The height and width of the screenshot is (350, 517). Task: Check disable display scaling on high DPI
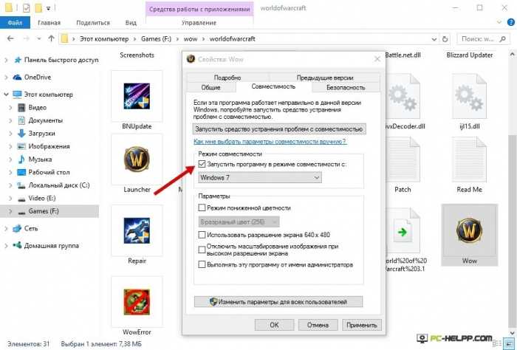pos(202,250)
